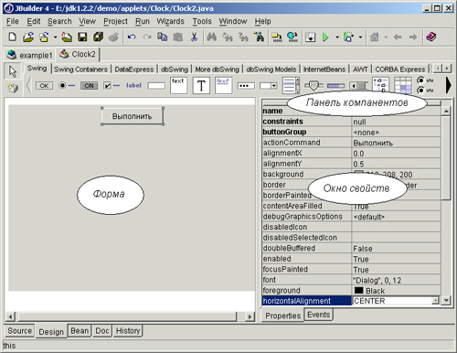This screenshot has height=353, width=457.
Task: Click the Open file folder icon
Action: [x=28, y=37]
